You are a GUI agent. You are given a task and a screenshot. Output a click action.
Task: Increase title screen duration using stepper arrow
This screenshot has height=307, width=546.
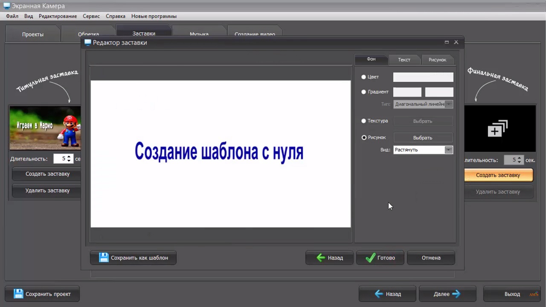click(x=69, y=156)
